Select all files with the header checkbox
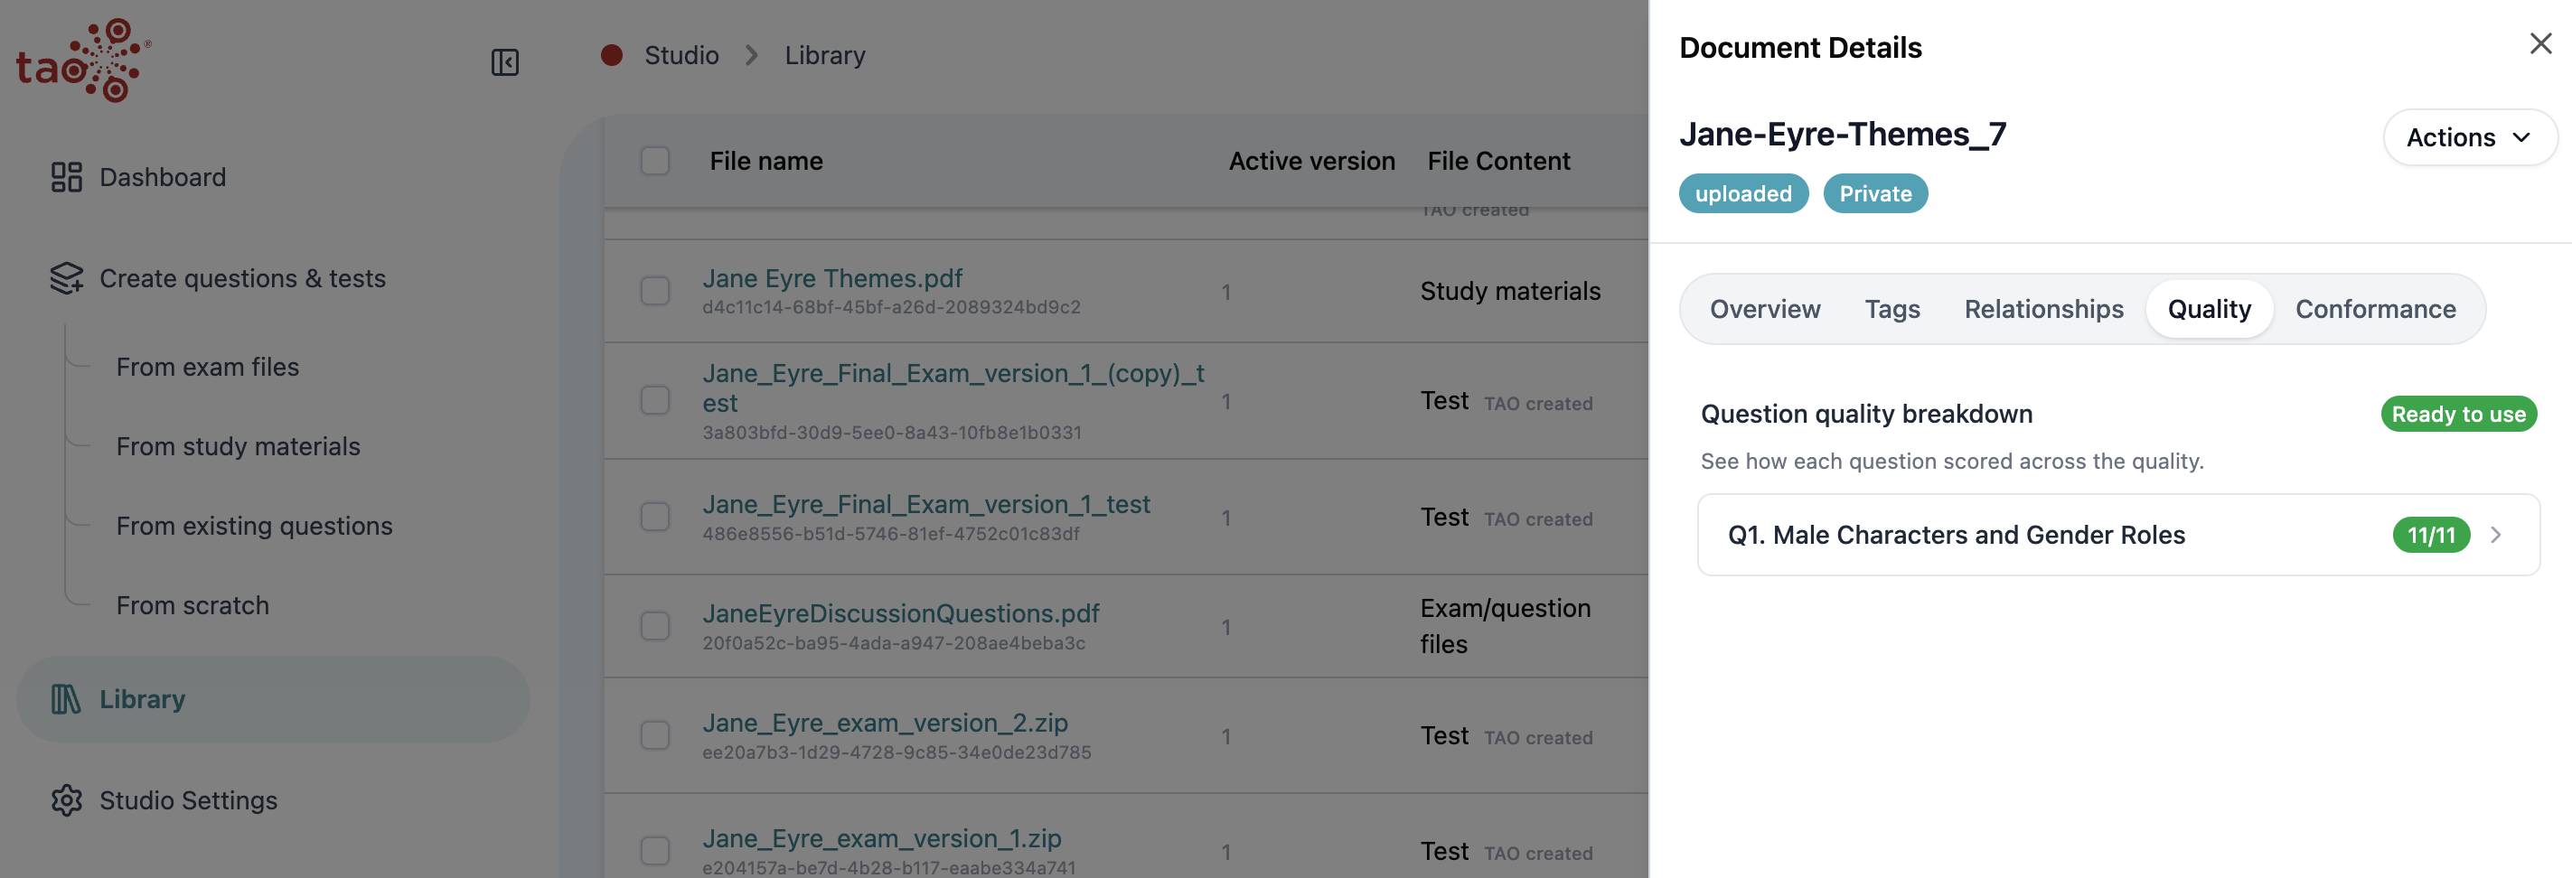The width and height of the screenshot is (2572, 878). (x=655, y=161)
